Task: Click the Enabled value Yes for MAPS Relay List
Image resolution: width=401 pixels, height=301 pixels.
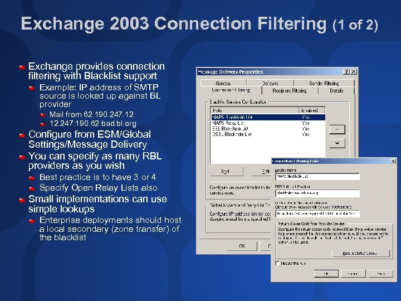Action: 305,123
